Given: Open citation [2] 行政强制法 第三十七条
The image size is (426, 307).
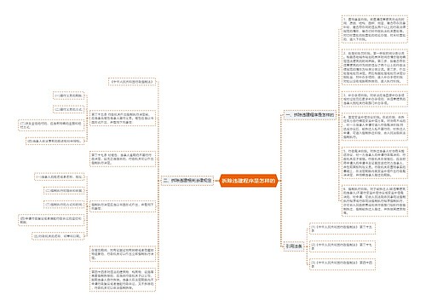Looking at the screenshot, I should pos(343,246).
